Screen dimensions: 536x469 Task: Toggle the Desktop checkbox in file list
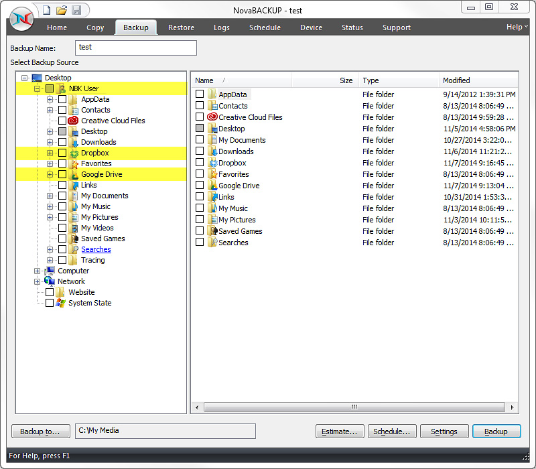200,128
